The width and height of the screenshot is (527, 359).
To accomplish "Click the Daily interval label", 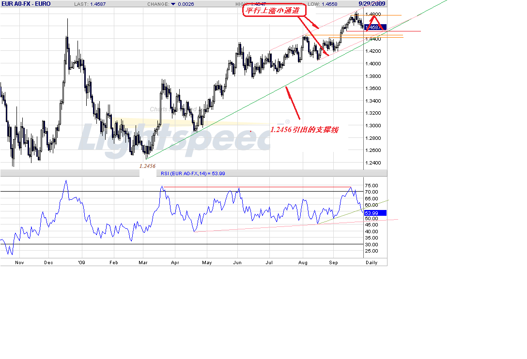I will coord(372,263).
